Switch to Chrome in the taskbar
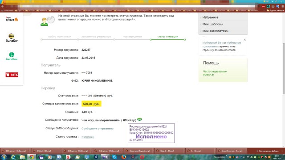Screen dimensions: 285x160 point(32,157)
